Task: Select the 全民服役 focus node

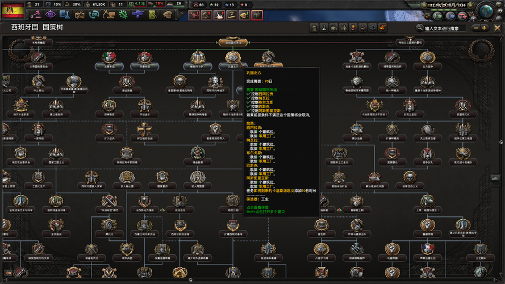Action: (x=56, y=228)
